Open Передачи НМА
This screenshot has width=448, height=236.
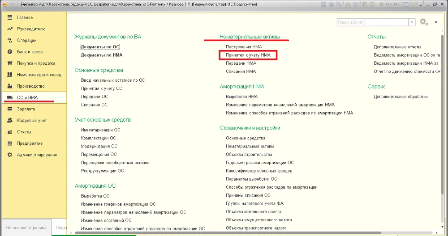(x=241, y=63)
